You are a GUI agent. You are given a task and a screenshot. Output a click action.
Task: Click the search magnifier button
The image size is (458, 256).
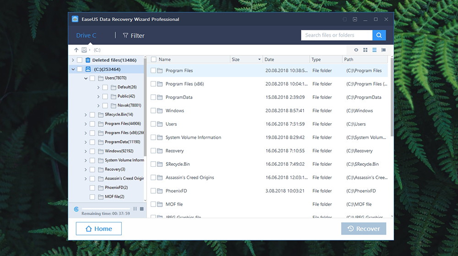click(x=379, y=35)
